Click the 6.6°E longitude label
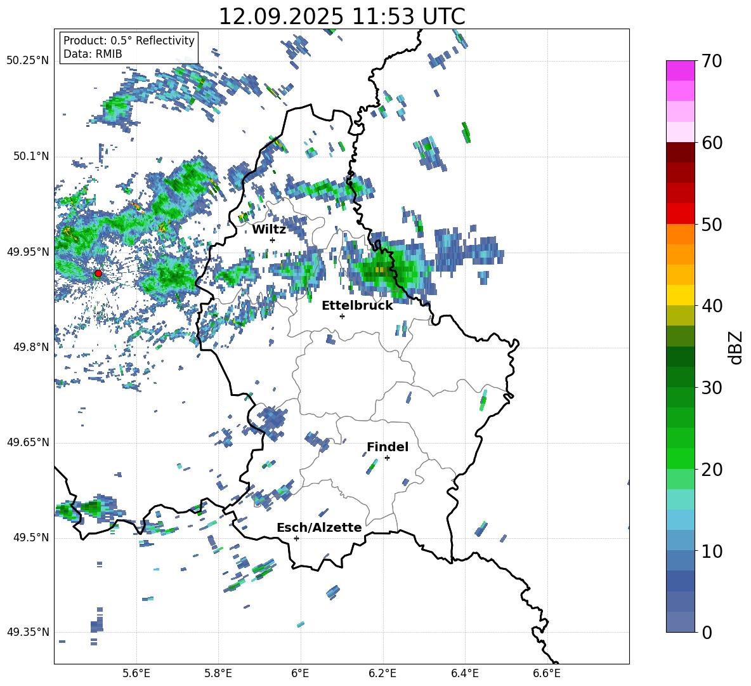 (547, 673)
